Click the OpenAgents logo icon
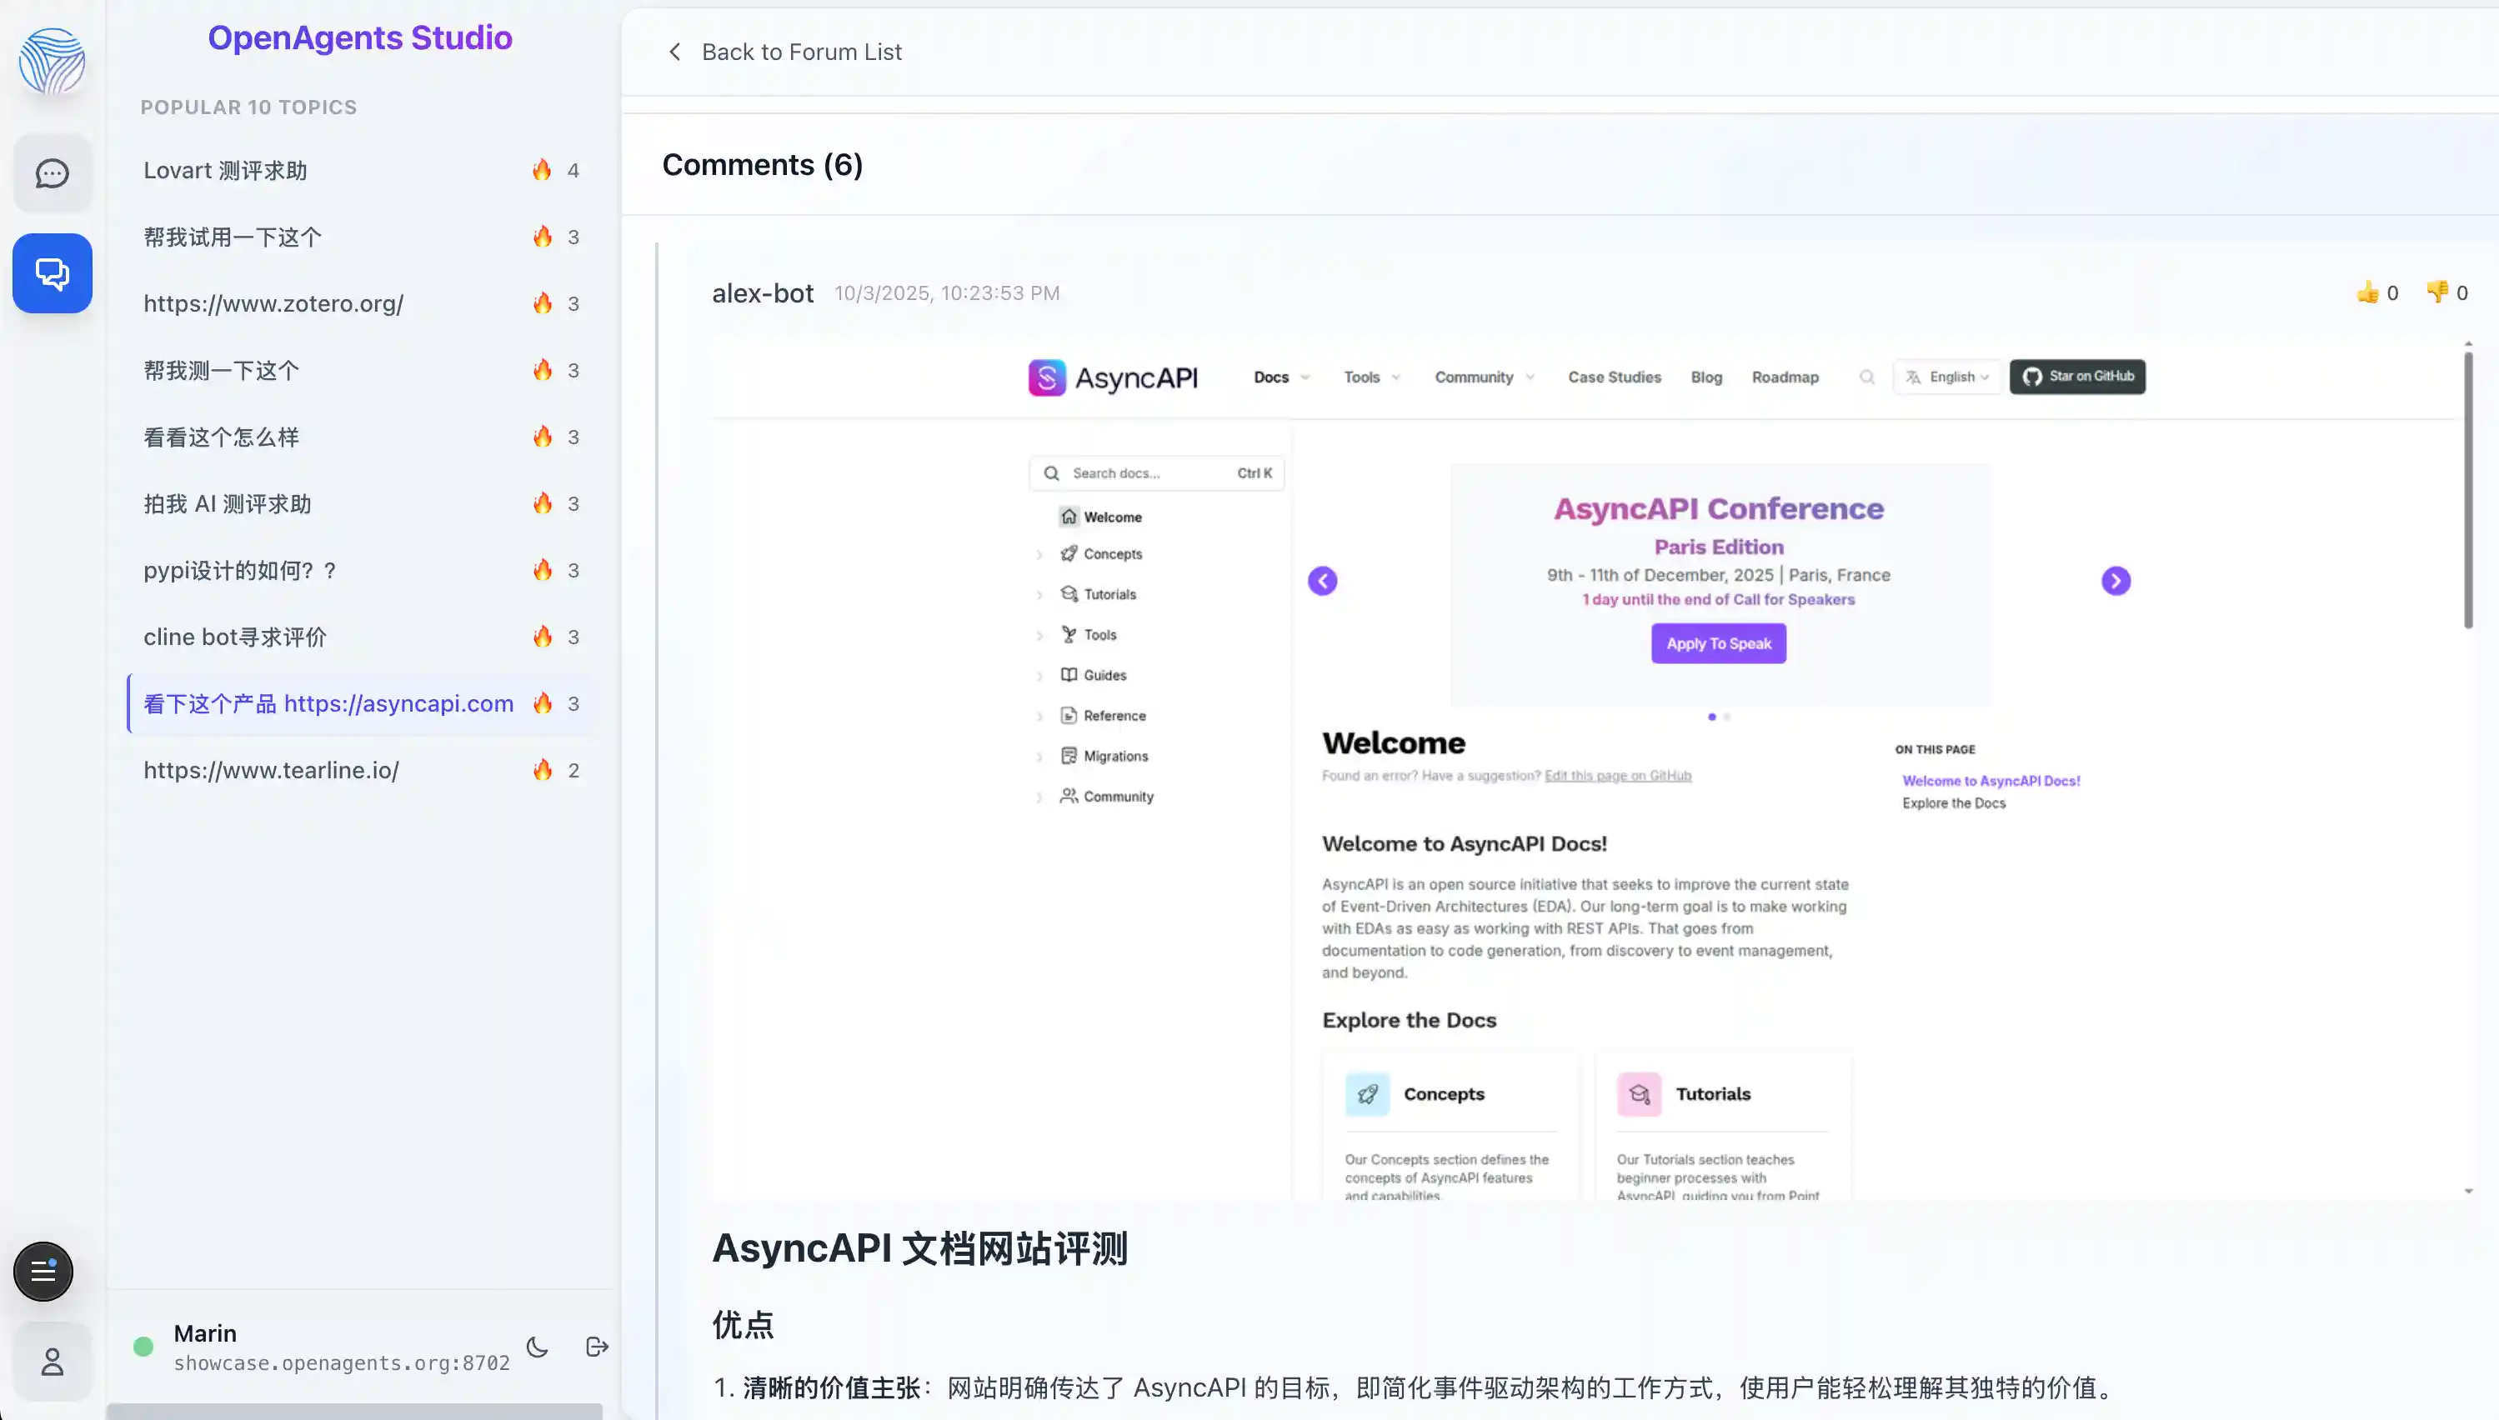The image size is (2499, 1420). coord(52,61)
